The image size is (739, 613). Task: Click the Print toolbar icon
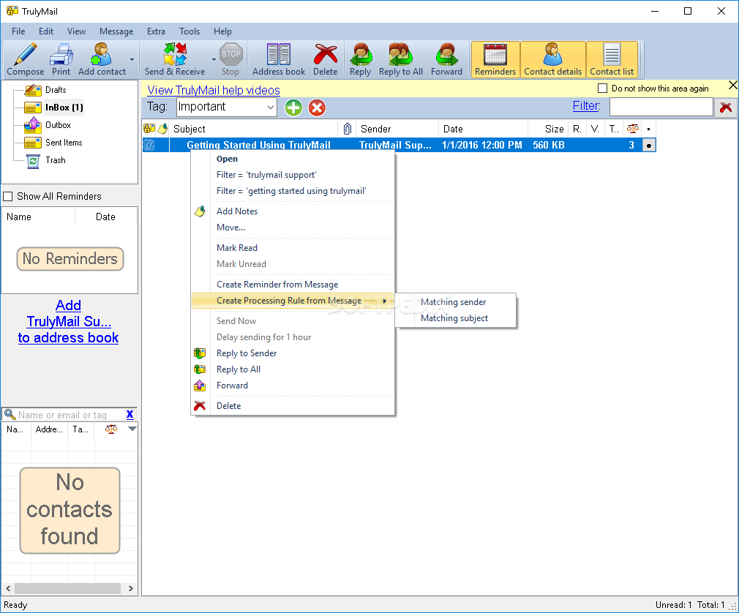coord(61,54)
